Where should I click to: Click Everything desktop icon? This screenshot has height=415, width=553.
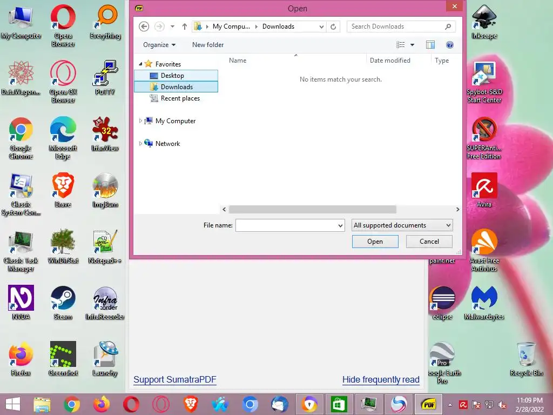pyautogui.click(x=105, y=22)
